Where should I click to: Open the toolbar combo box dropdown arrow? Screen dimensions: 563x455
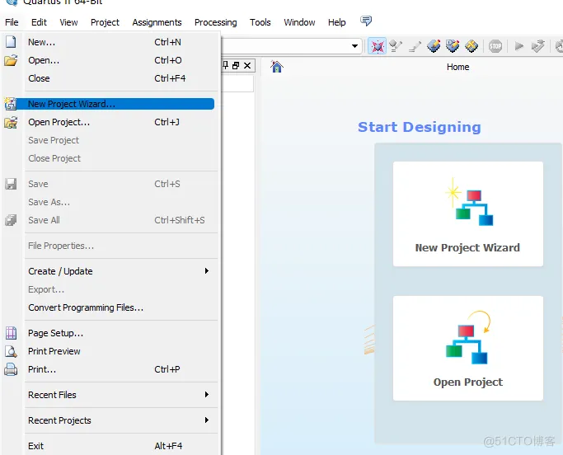pyautogui.click(x=355, y=47)
